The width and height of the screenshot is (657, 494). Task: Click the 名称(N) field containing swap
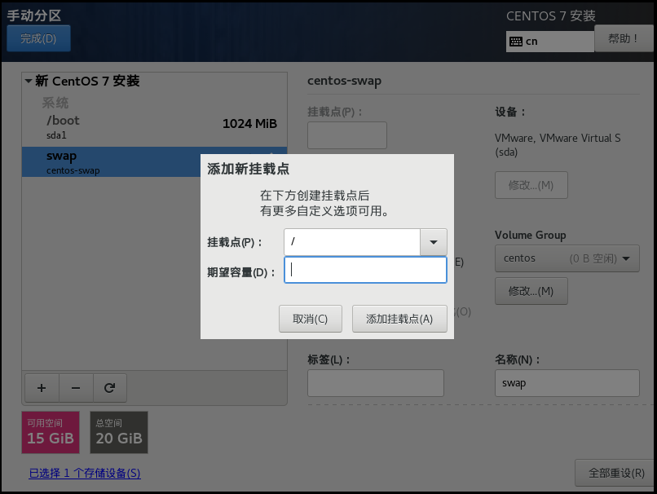click(x=567, y=383)
